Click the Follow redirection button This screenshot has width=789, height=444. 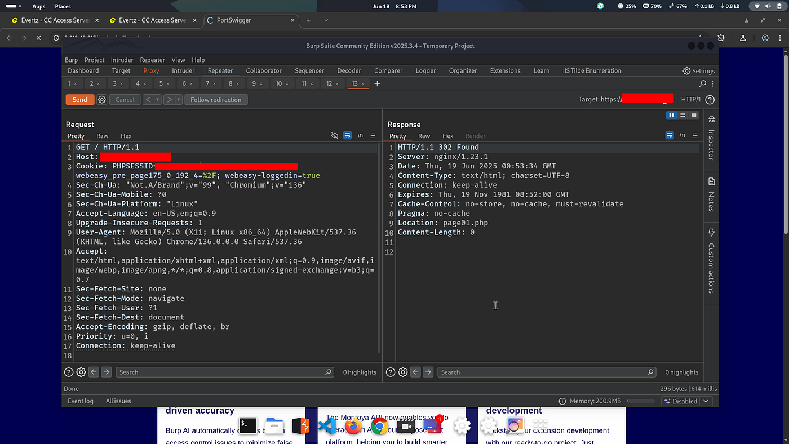[216, 100]
